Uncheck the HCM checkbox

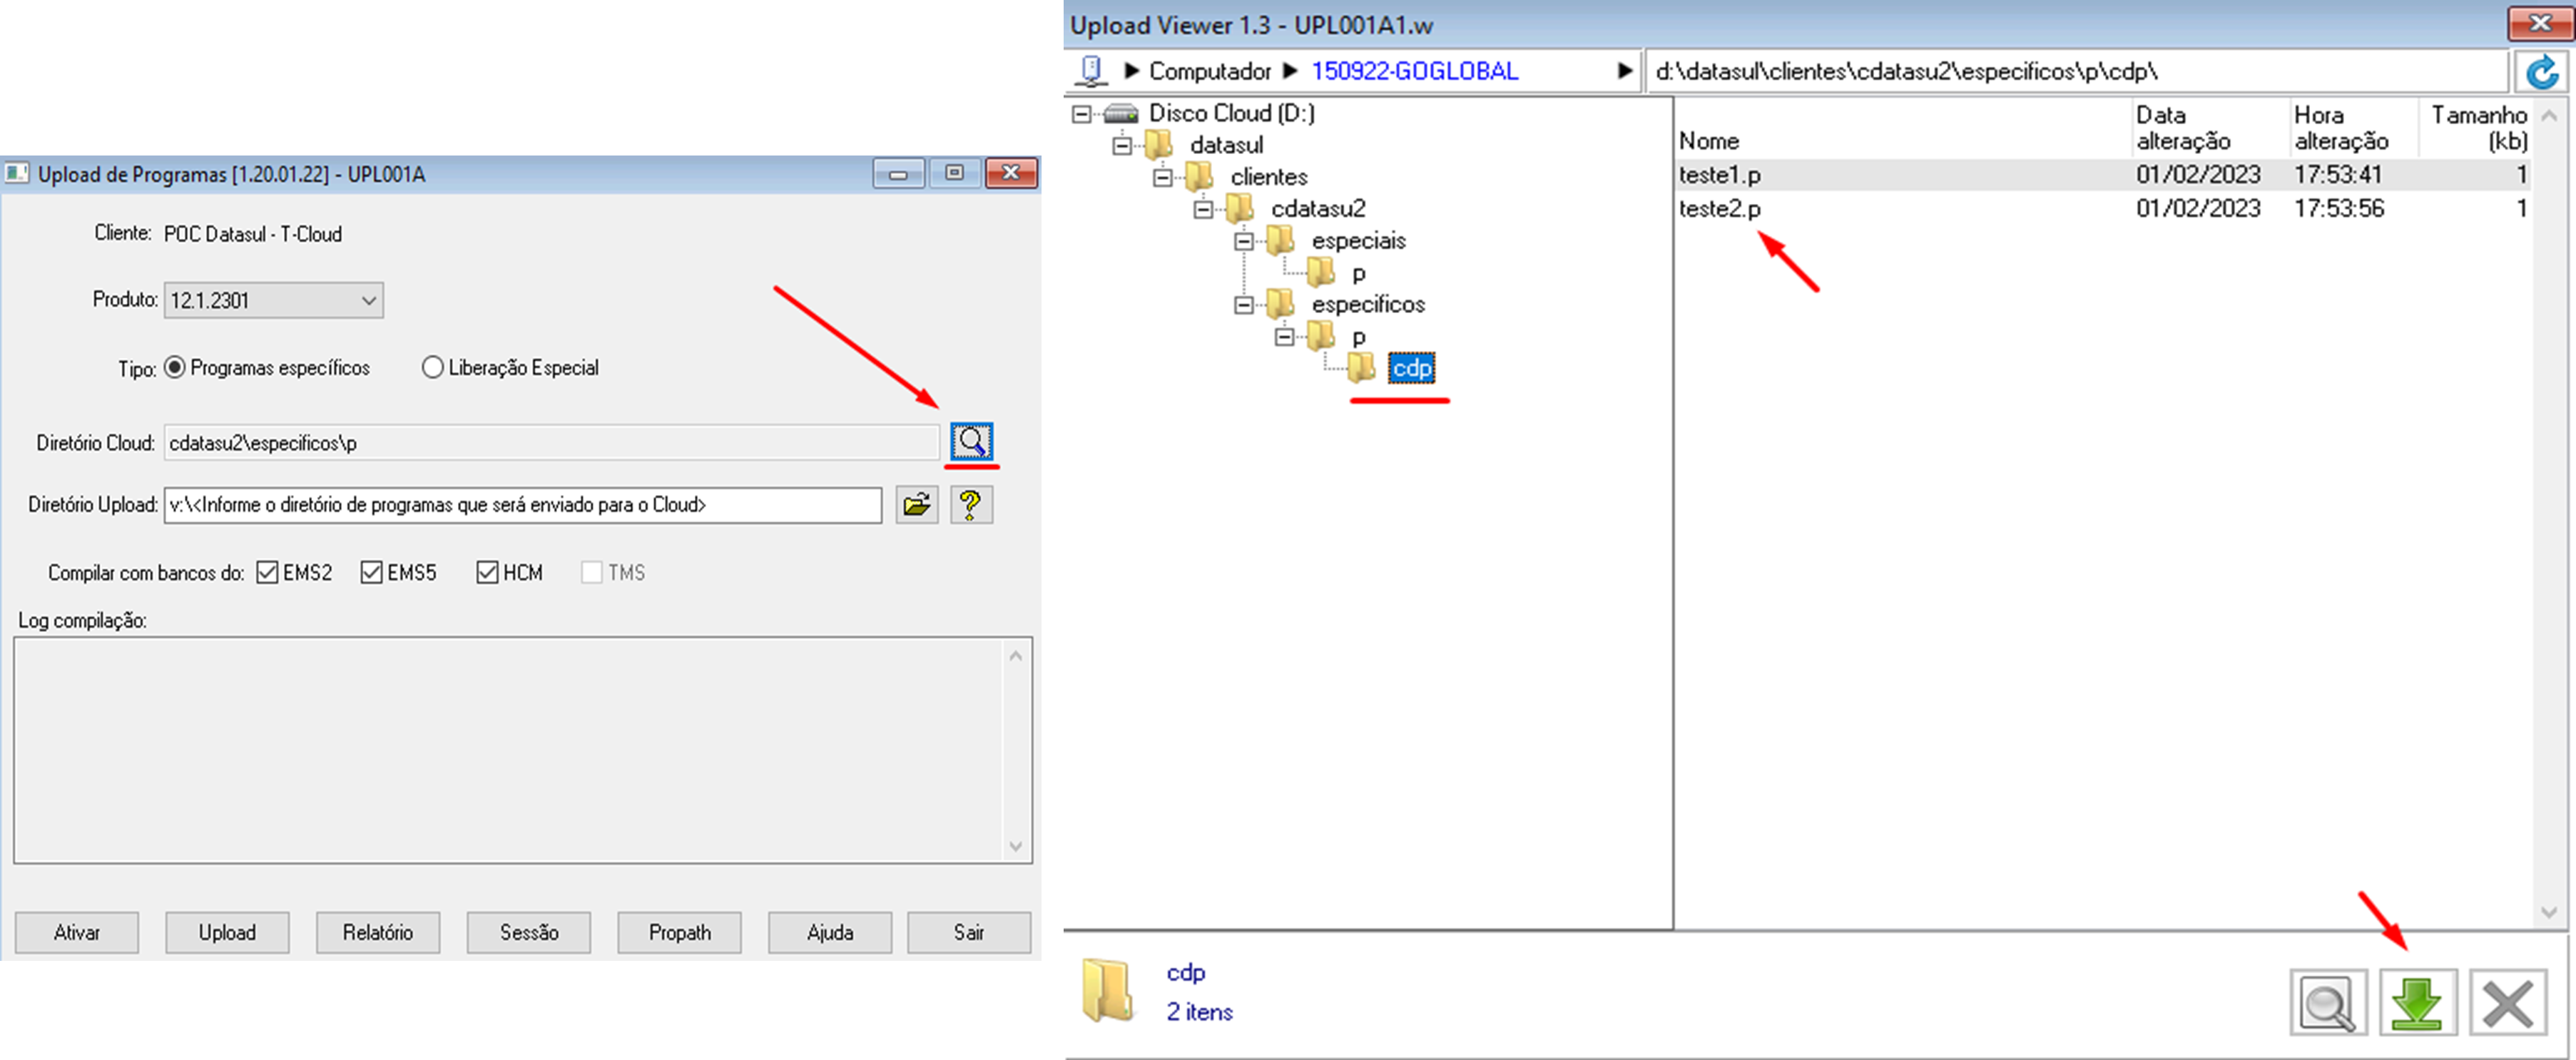tap(487, 572)
